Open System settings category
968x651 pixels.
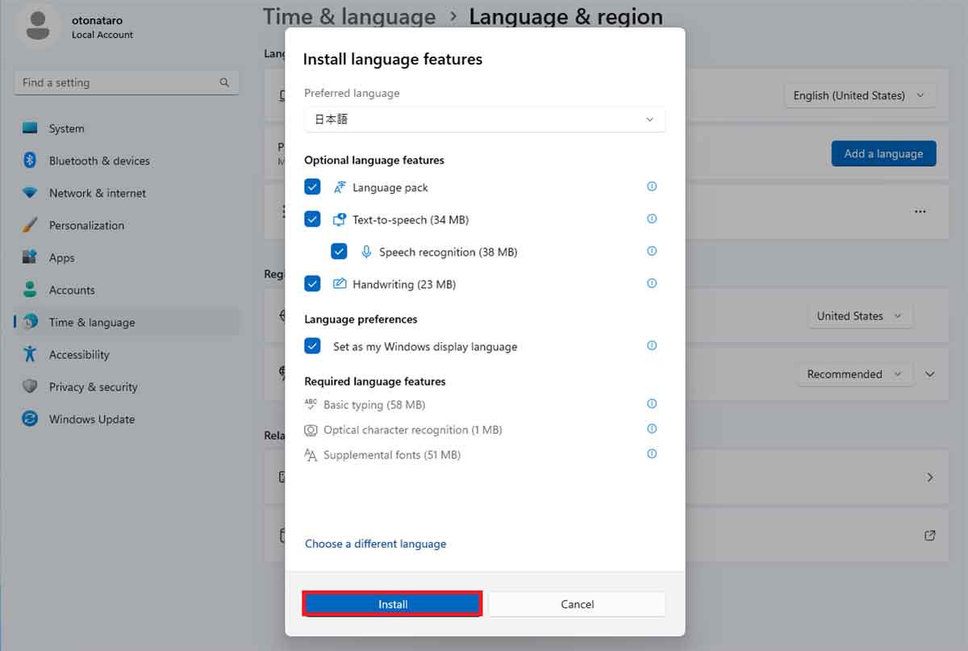(x=127, y=128)
